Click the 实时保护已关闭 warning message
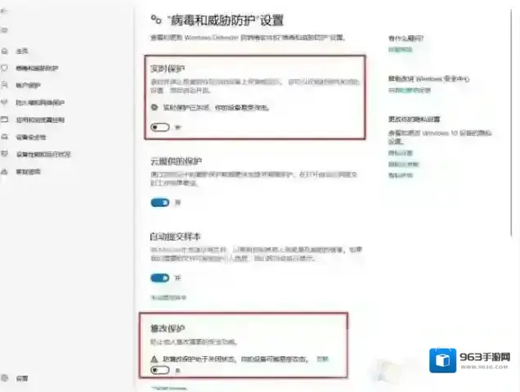Image resolution: width=520 pixels, height=392 pixels. coord(216,107)
